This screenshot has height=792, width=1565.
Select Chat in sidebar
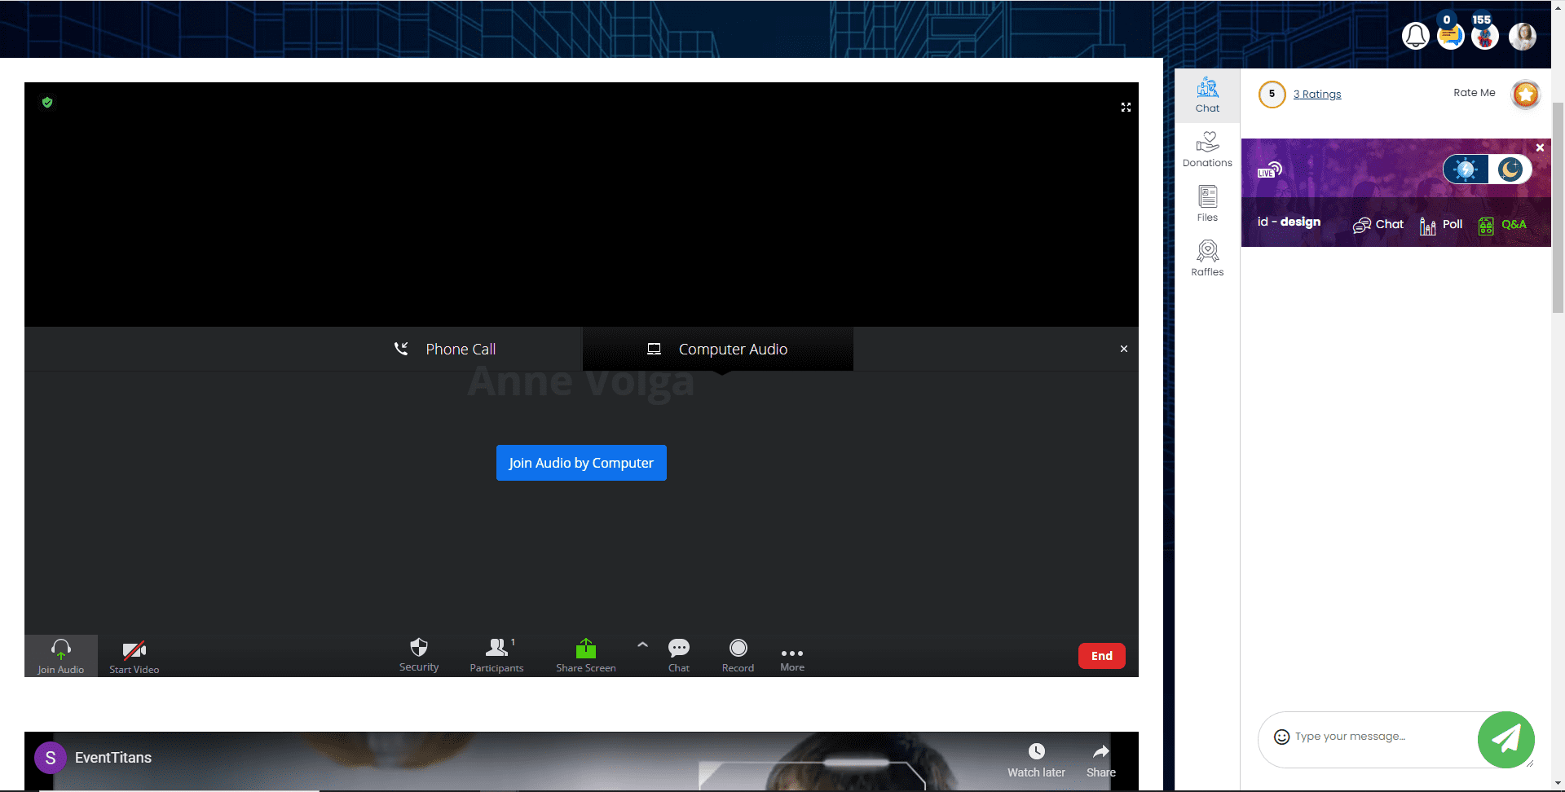click(1207, 95)
